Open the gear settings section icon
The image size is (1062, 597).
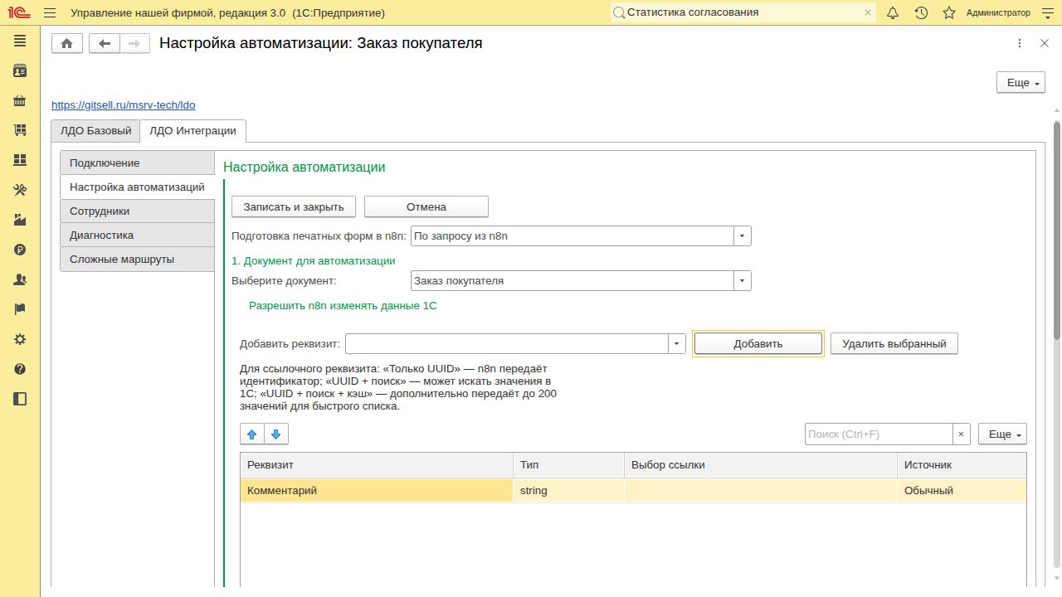tap(20, 339)
